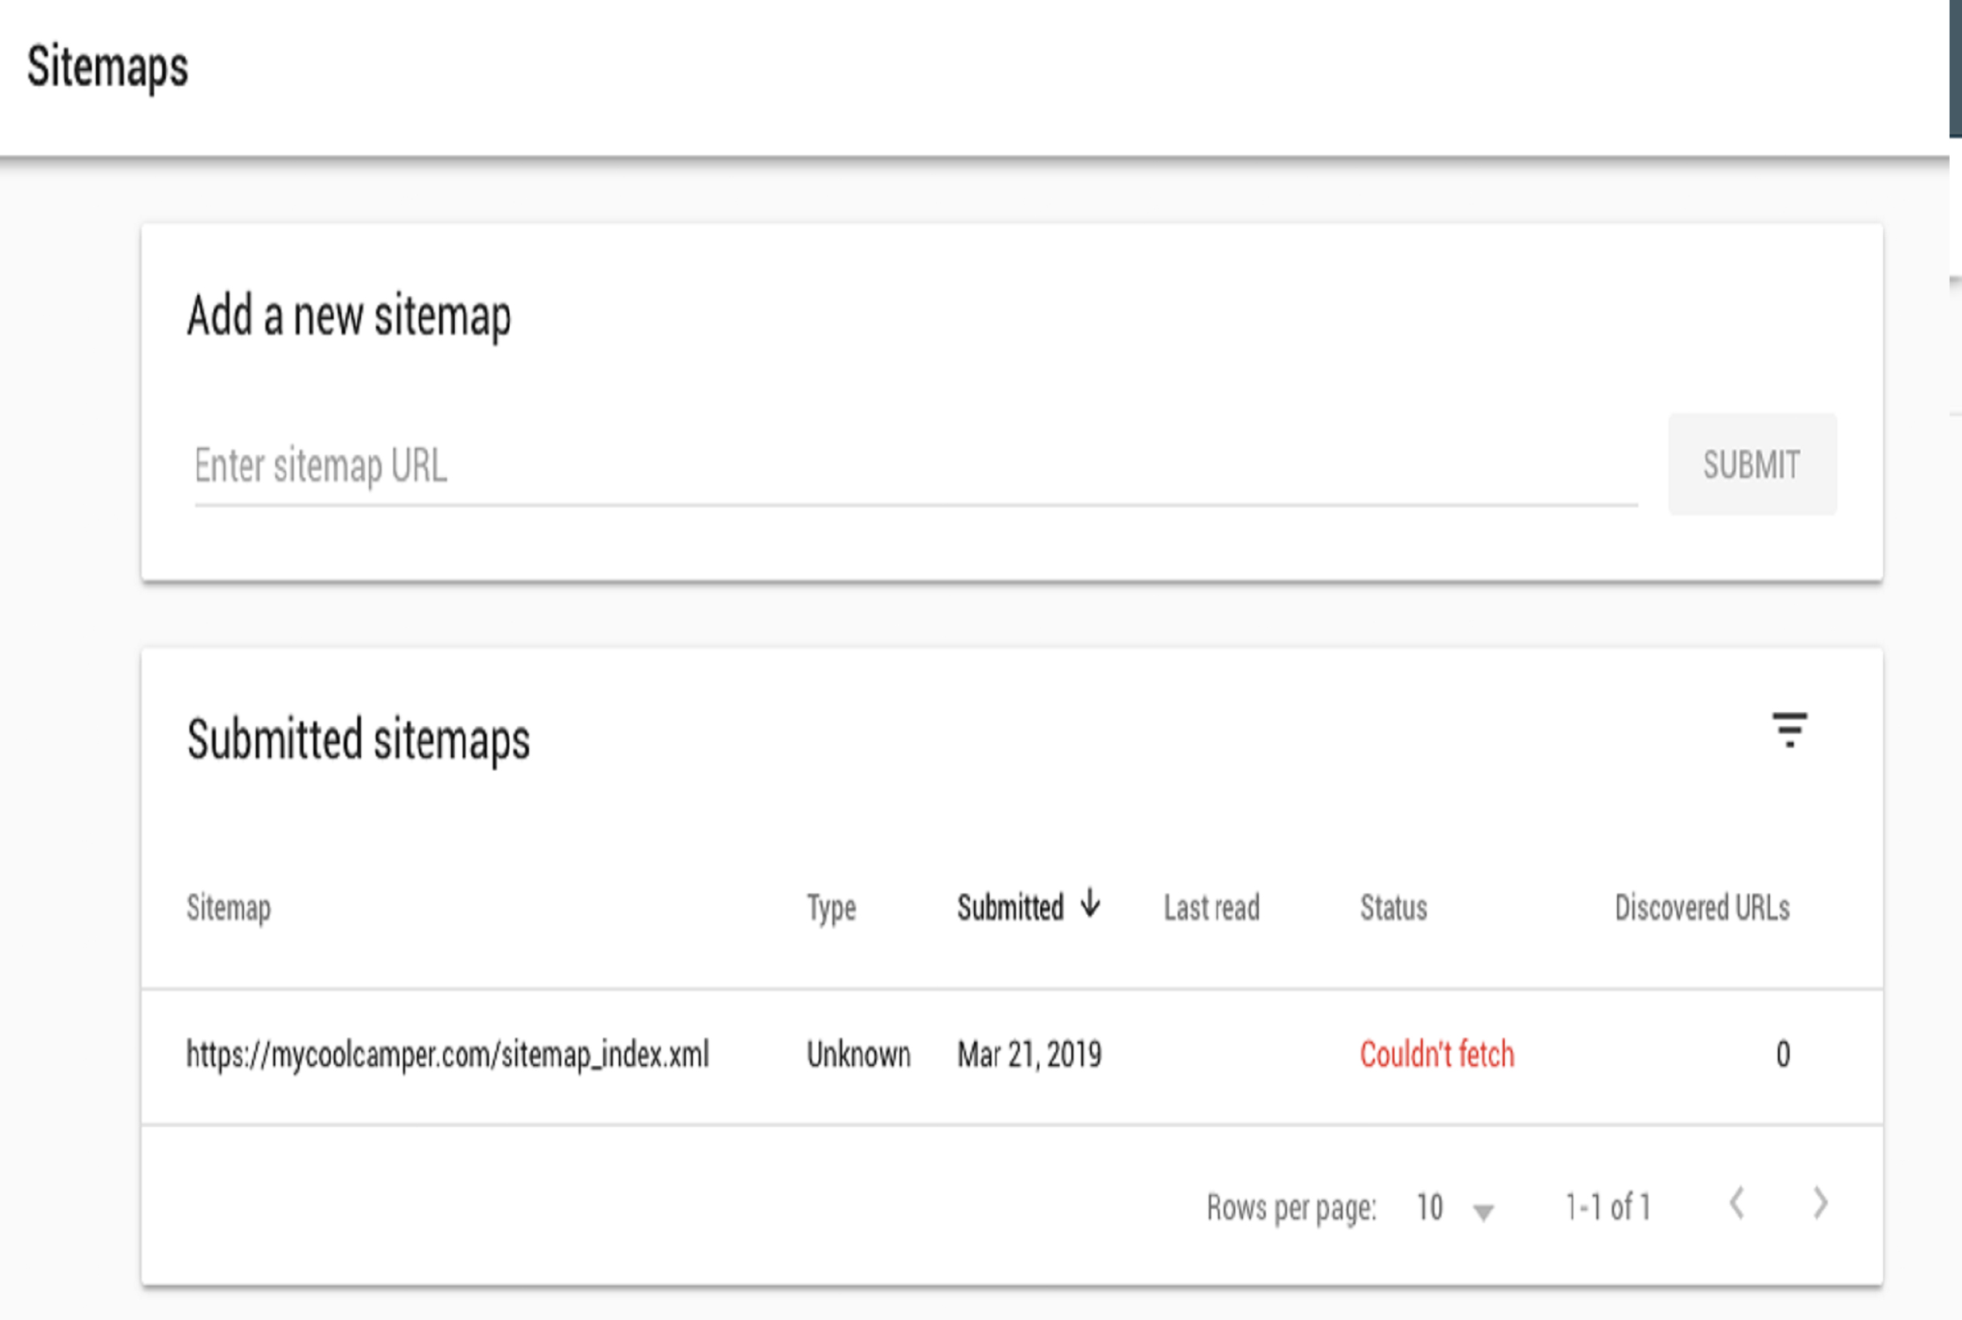Go to the previous page of sitemaps
1962x1320 pixels.
tap(1738, 1206)
